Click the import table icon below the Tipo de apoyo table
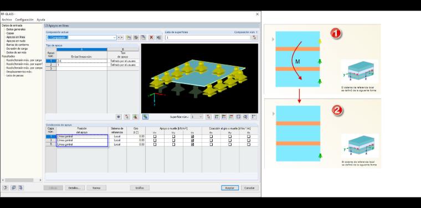 click(x=135, y=117)
